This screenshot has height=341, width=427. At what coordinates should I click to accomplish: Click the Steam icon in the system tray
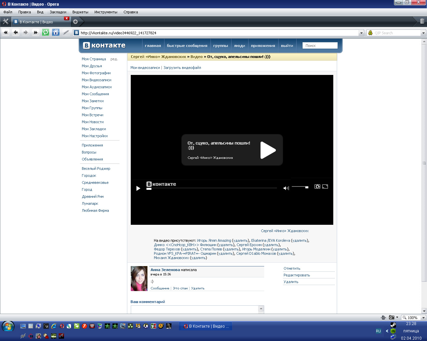(x=393, y=325)
